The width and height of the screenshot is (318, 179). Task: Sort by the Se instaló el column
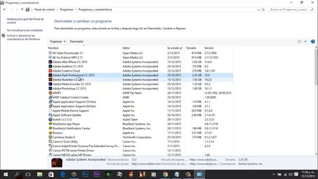tap(175, 48)
